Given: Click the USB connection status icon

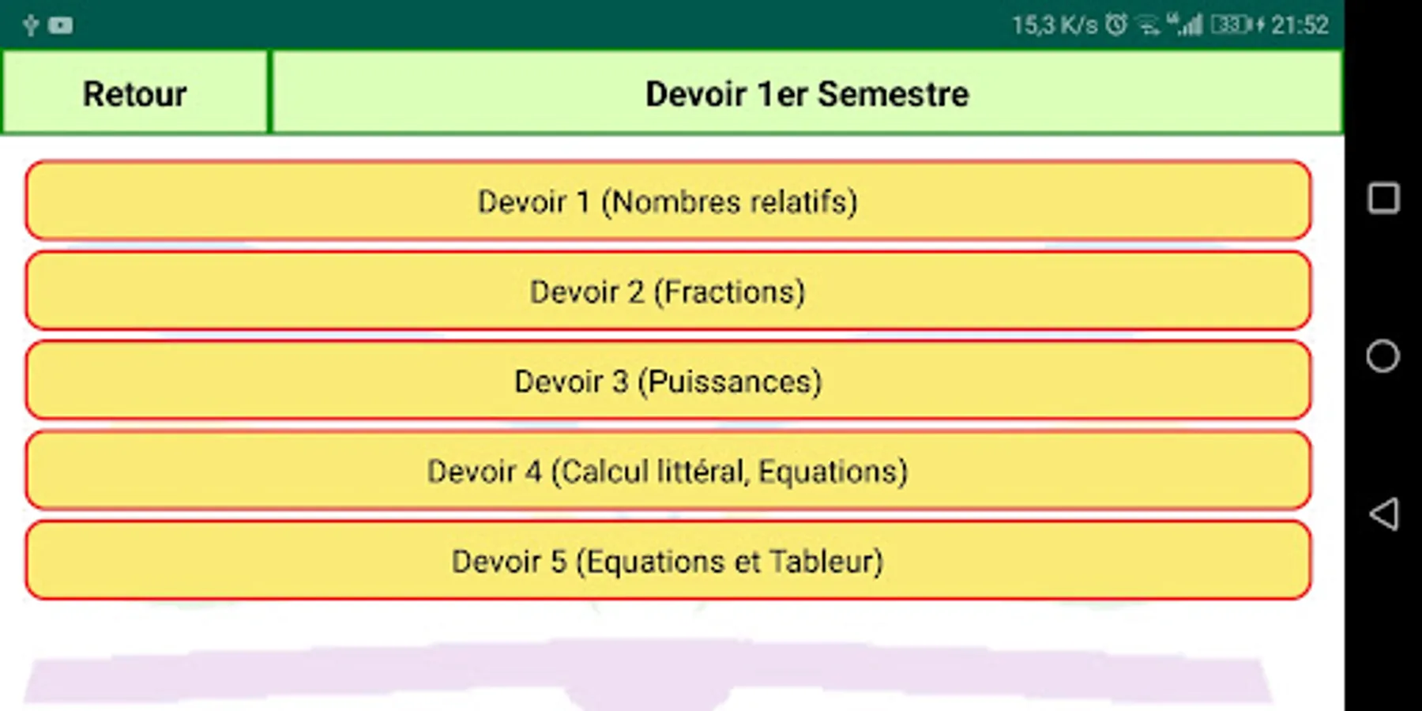Looking at the screenshot, I should pyautogui.click(x=31, y=25).
